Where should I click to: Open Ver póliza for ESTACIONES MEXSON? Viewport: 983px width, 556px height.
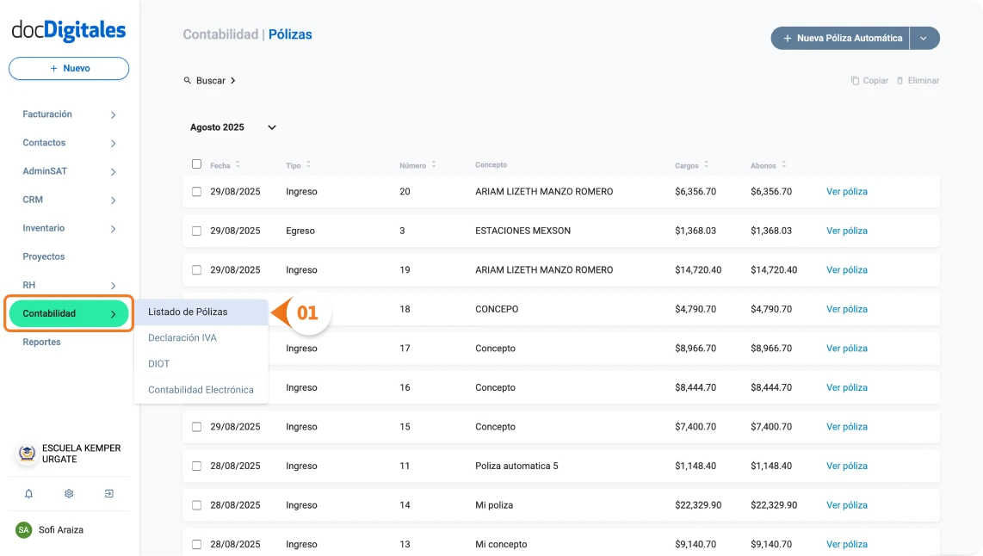tap(846, 231)
